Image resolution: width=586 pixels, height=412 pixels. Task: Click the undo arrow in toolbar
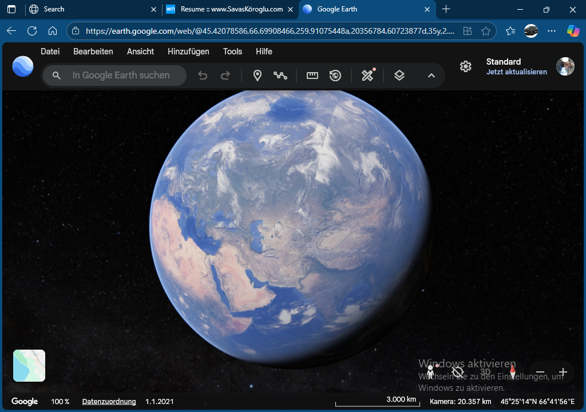pyautogui.click(x=203, y=76)
